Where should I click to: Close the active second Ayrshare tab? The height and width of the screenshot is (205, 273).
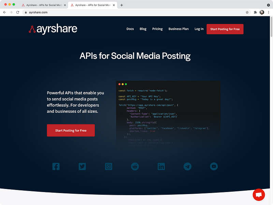[114, 5]
